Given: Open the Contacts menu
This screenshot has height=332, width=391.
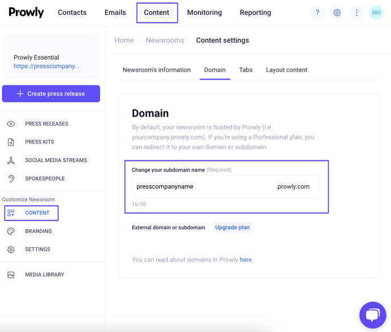Looking at the screenshot, I should pos(72,13).
